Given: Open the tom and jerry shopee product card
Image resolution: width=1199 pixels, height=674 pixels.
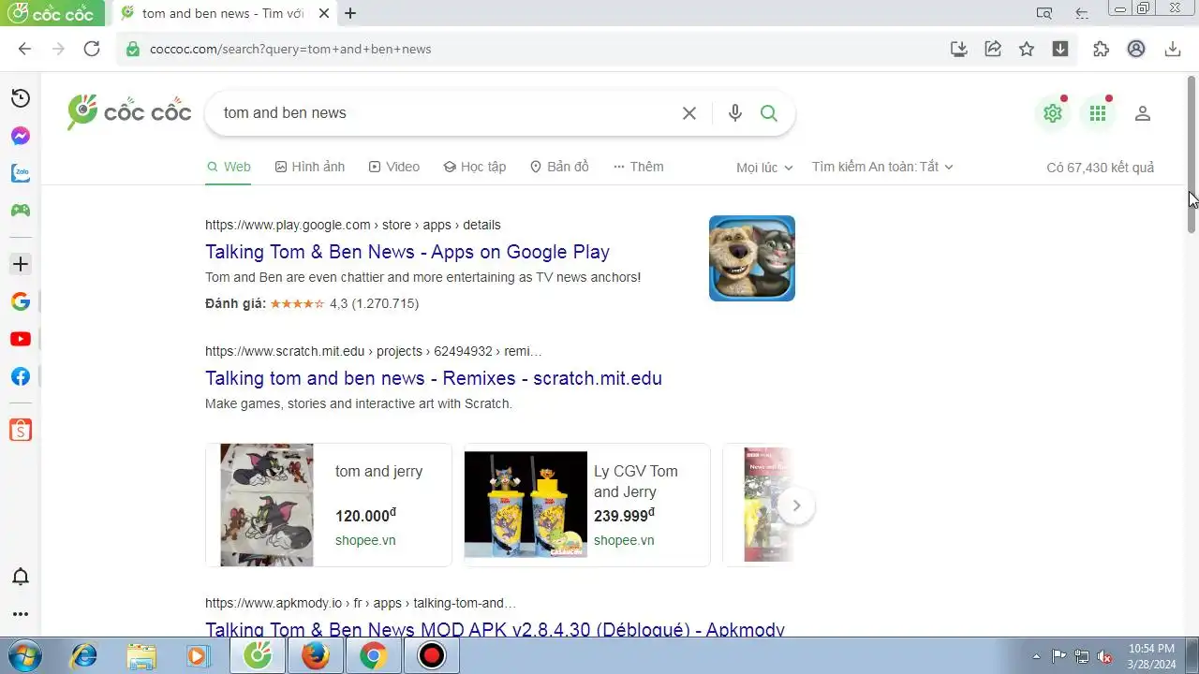Looking at the screenshot, I should (x=329, y=505).
